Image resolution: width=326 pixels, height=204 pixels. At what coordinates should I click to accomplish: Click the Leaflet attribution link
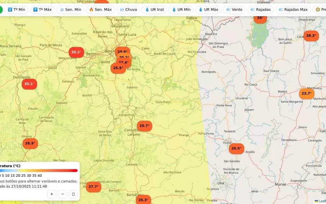[x=322, y=201]
